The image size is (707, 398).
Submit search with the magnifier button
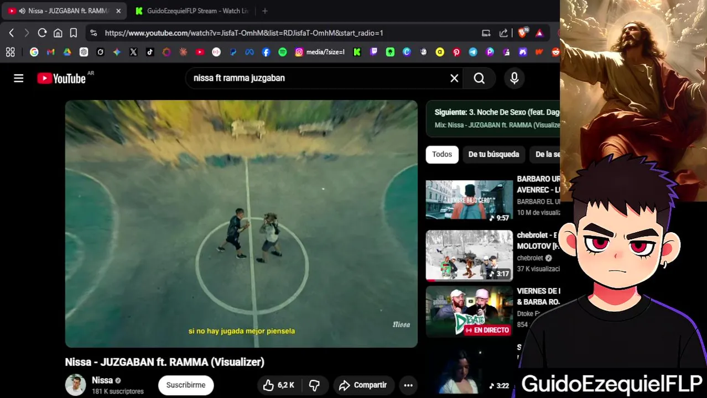479,78
